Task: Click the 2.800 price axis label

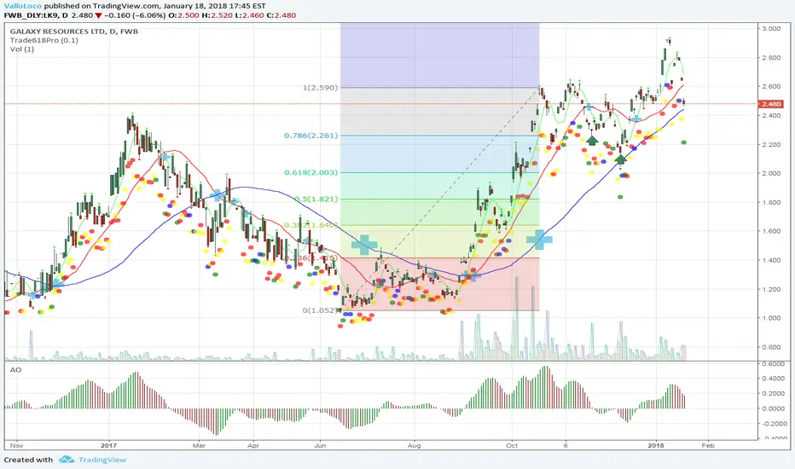Action: [771, 58]
